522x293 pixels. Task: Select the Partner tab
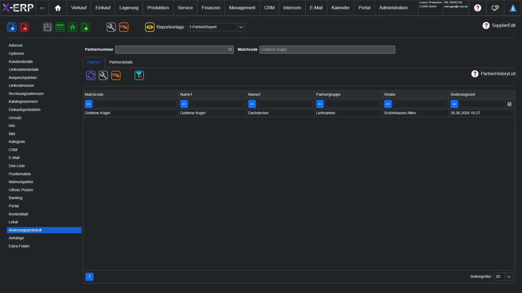click(94, 62)
